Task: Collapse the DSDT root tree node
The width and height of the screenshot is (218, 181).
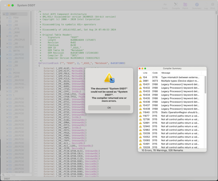Action: (x=4, y=14)
